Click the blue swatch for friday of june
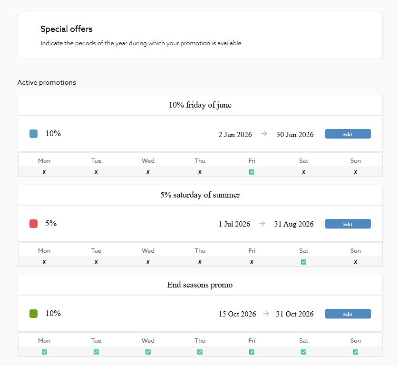398x366 pixels. pos(33,134)
